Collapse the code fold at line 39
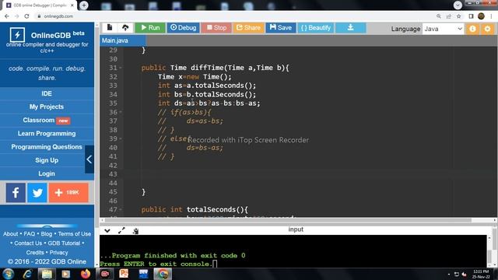Screen dimensions: 498x280 coord(121,139)
